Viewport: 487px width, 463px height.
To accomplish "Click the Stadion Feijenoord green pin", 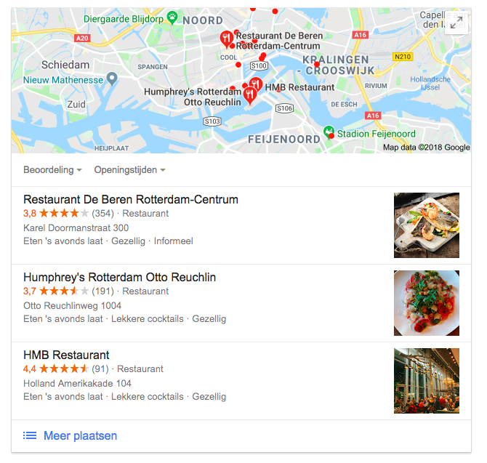I will (329, 132).
